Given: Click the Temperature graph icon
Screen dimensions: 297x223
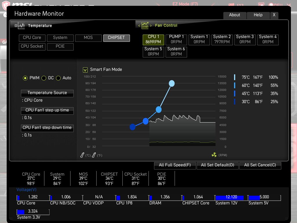Looking at the screenshot, I should [x=21, y=26].
